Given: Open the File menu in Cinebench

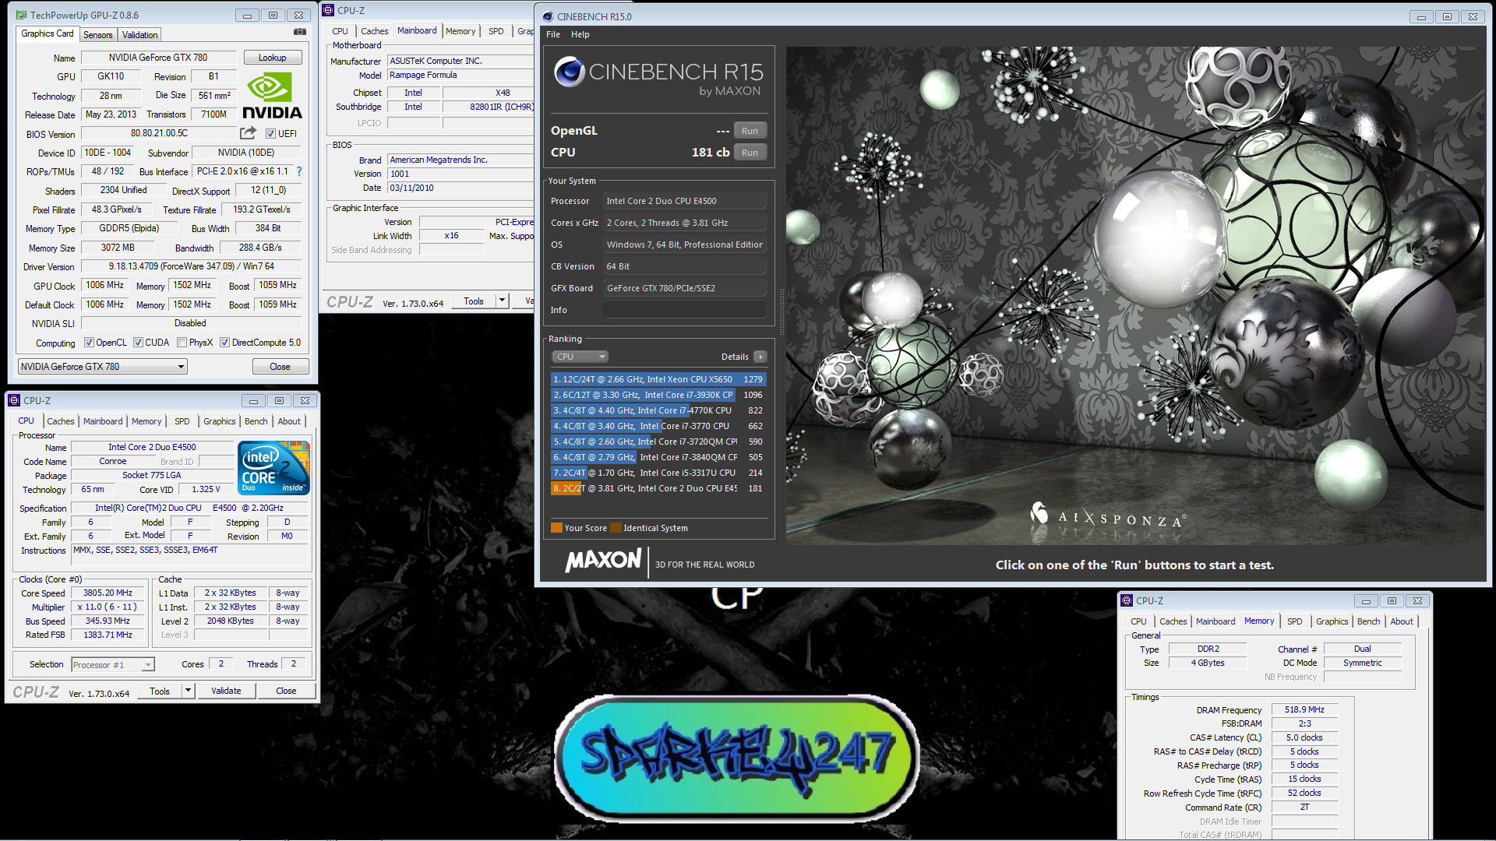Looking at the screenshot, I should tap(553, 34).
